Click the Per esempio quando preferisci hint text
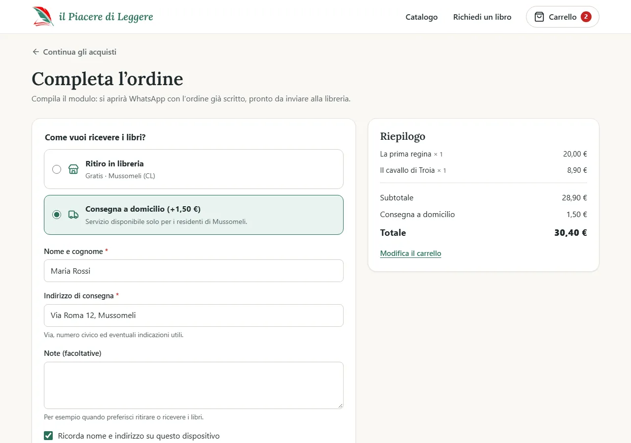Viewport: 631px width, 443px height. (x=124, y=417)
